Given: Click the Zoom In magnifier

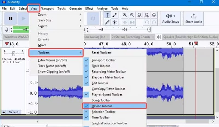Looking at the screenshot, I should pos(125,15).
